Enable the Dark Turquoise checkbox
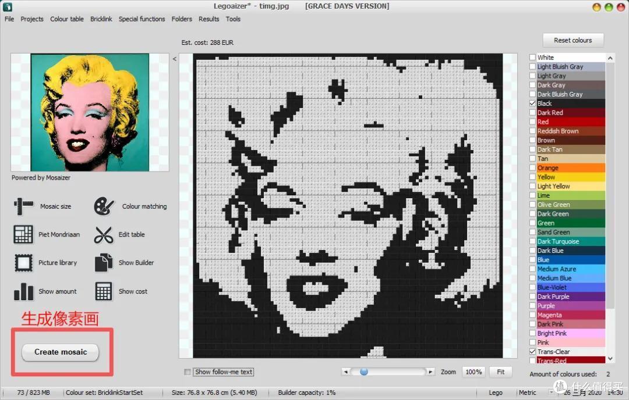 (533, 241)
